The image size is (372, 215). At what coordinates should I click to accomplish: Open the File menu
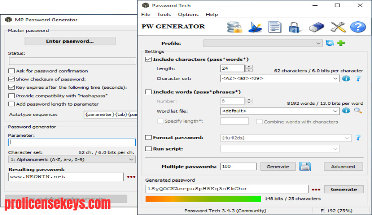pos(146,15)
